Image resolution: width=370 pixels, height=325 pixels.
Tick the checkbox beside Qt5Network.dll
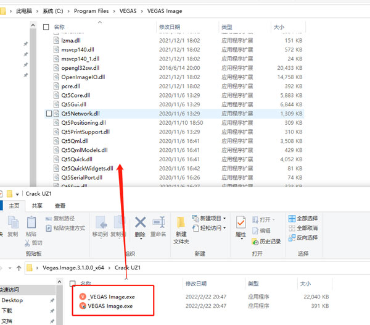pos(49,114)
